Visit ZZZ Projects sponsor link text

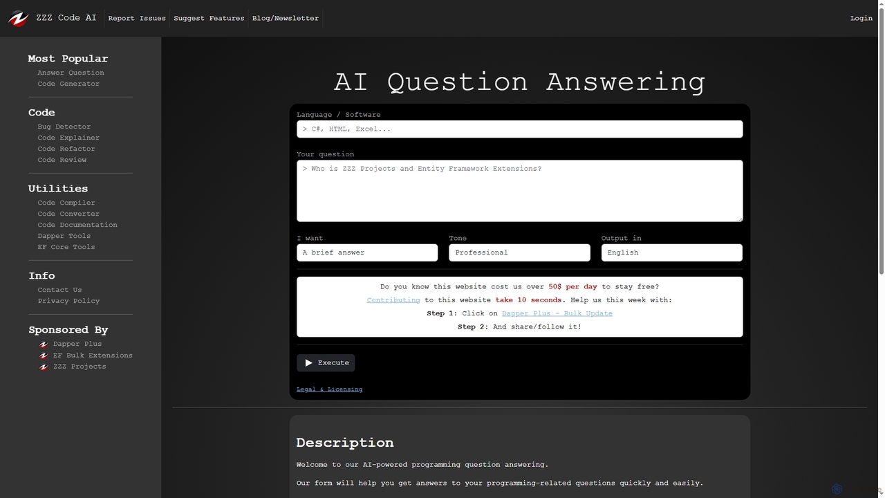(x=80, y=367)
